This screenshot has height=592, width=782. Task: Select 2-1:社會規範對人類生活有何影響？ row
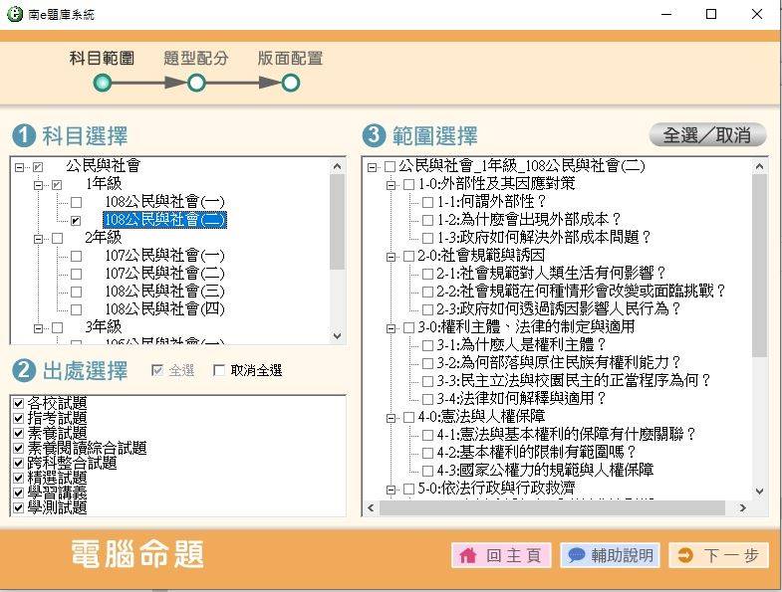click(x=551, y=274)
